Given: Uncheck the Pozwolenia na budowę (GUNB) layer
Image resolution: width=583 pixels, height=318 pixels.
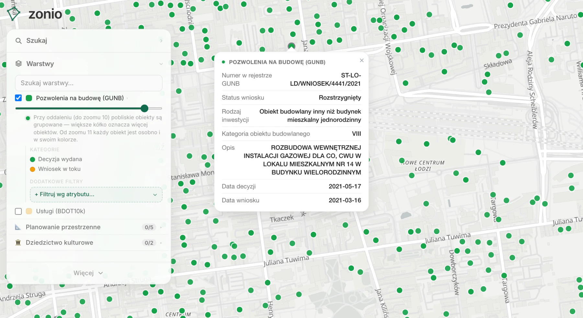Looking at the screenshot, I should point(18,98).
